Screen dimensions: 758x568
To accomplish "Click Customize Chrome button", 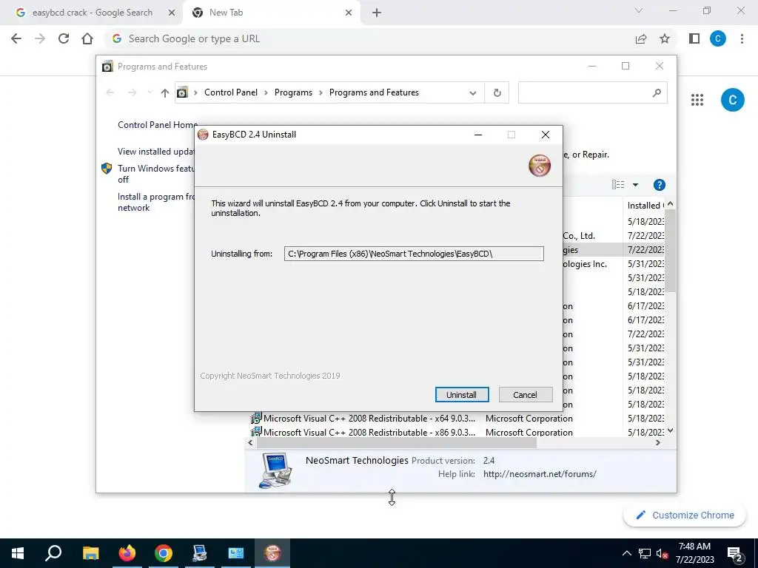I will (x=685, y=515).
